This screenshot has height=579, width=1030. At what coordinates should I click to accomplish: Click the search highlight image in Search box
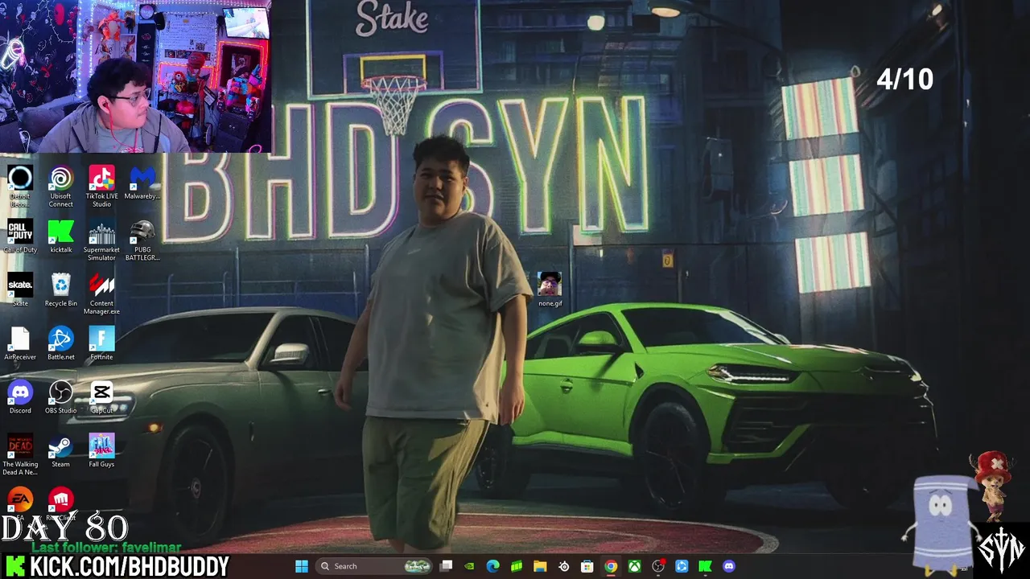pyautogui.click(x=417, y=566)
